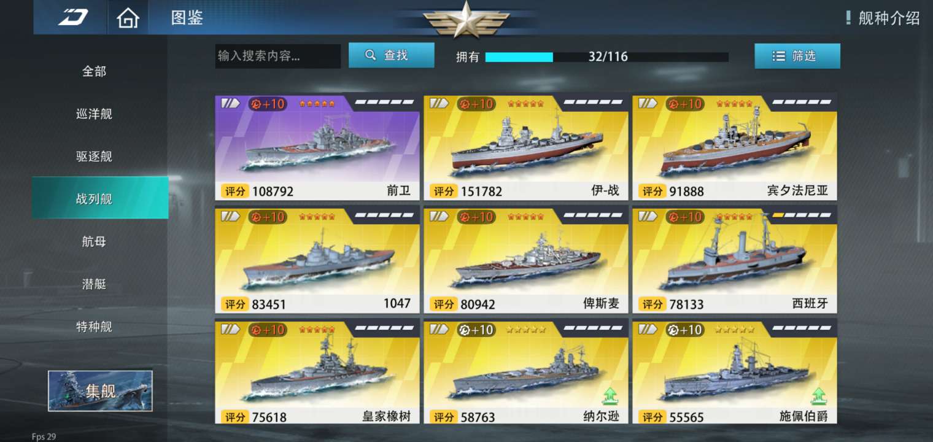Viewport: 933px width, 442px height.
Task: Click the +10 enhancement badge on 前卫
Action: pyautogui.click(x=267, y=104)
